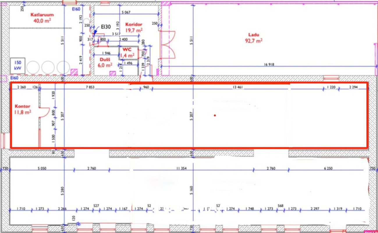Select the Kontor room label
Image resolution: width=378 pixels, height=233 pixels.
pyautogui.click(x=22, y=106)
